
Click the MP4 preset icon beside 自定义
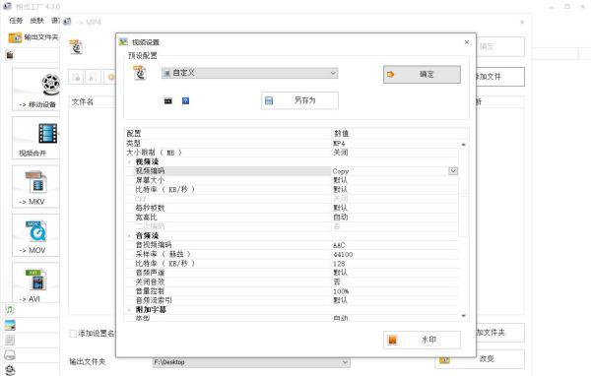tap(140, 73)
